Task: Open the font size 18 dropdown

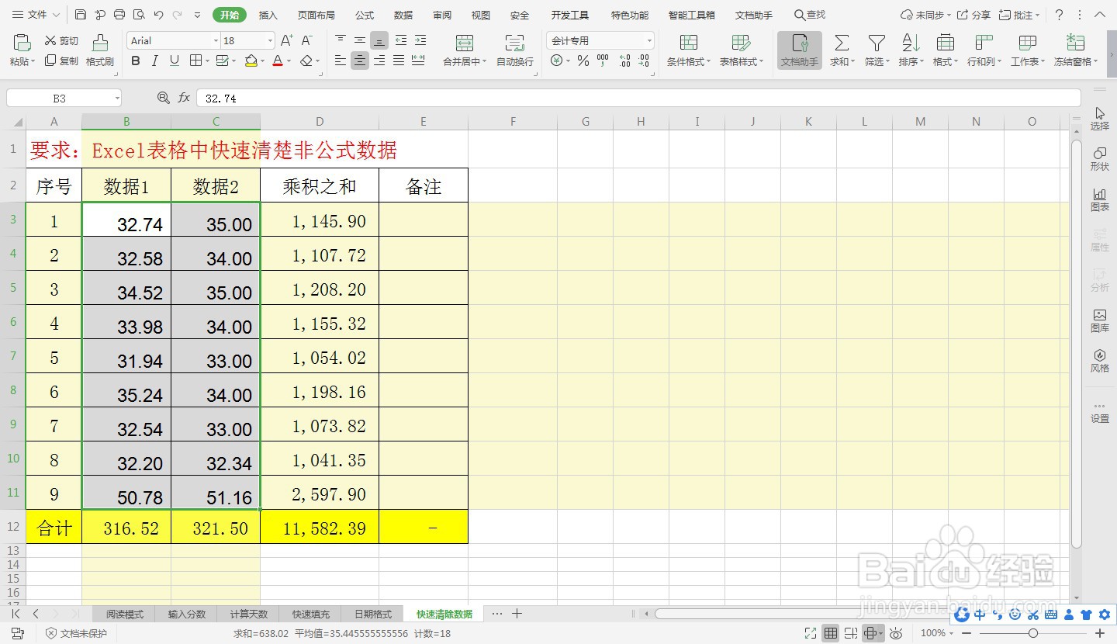Action: point(270,41)
